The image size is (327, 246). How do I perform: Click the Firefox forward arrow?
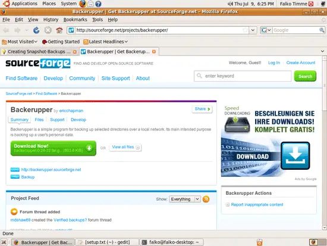point(17,30)
